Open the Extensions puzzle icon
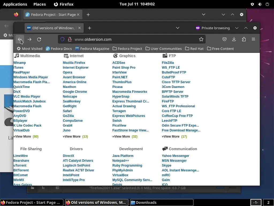Screen dimensions: 274x206 (x=244, y=39)
